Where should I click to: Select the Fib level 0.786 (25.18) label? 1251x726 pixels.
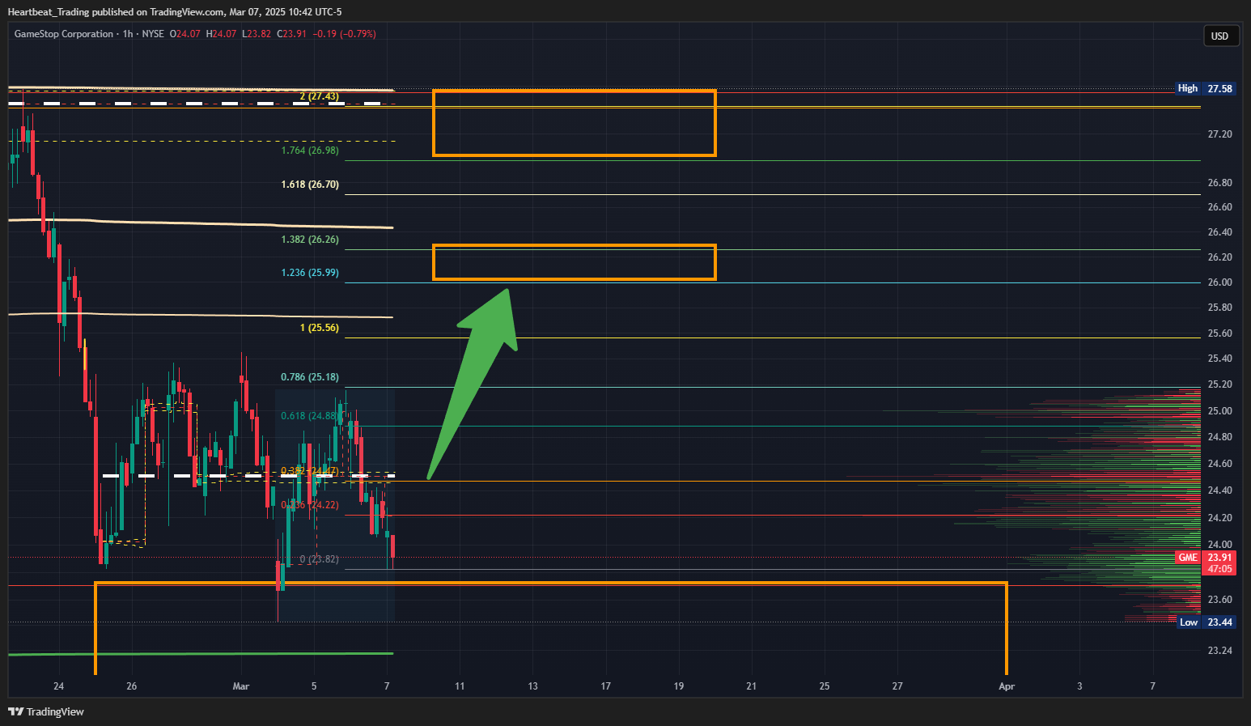tap(310, 377)
